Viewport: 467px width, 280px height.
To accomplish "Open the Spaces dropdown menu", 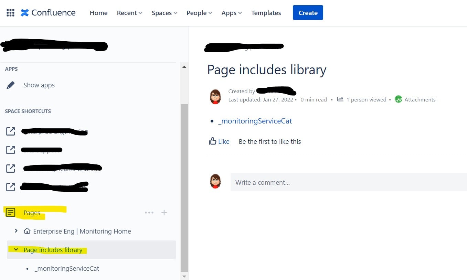I will point(164,13).
